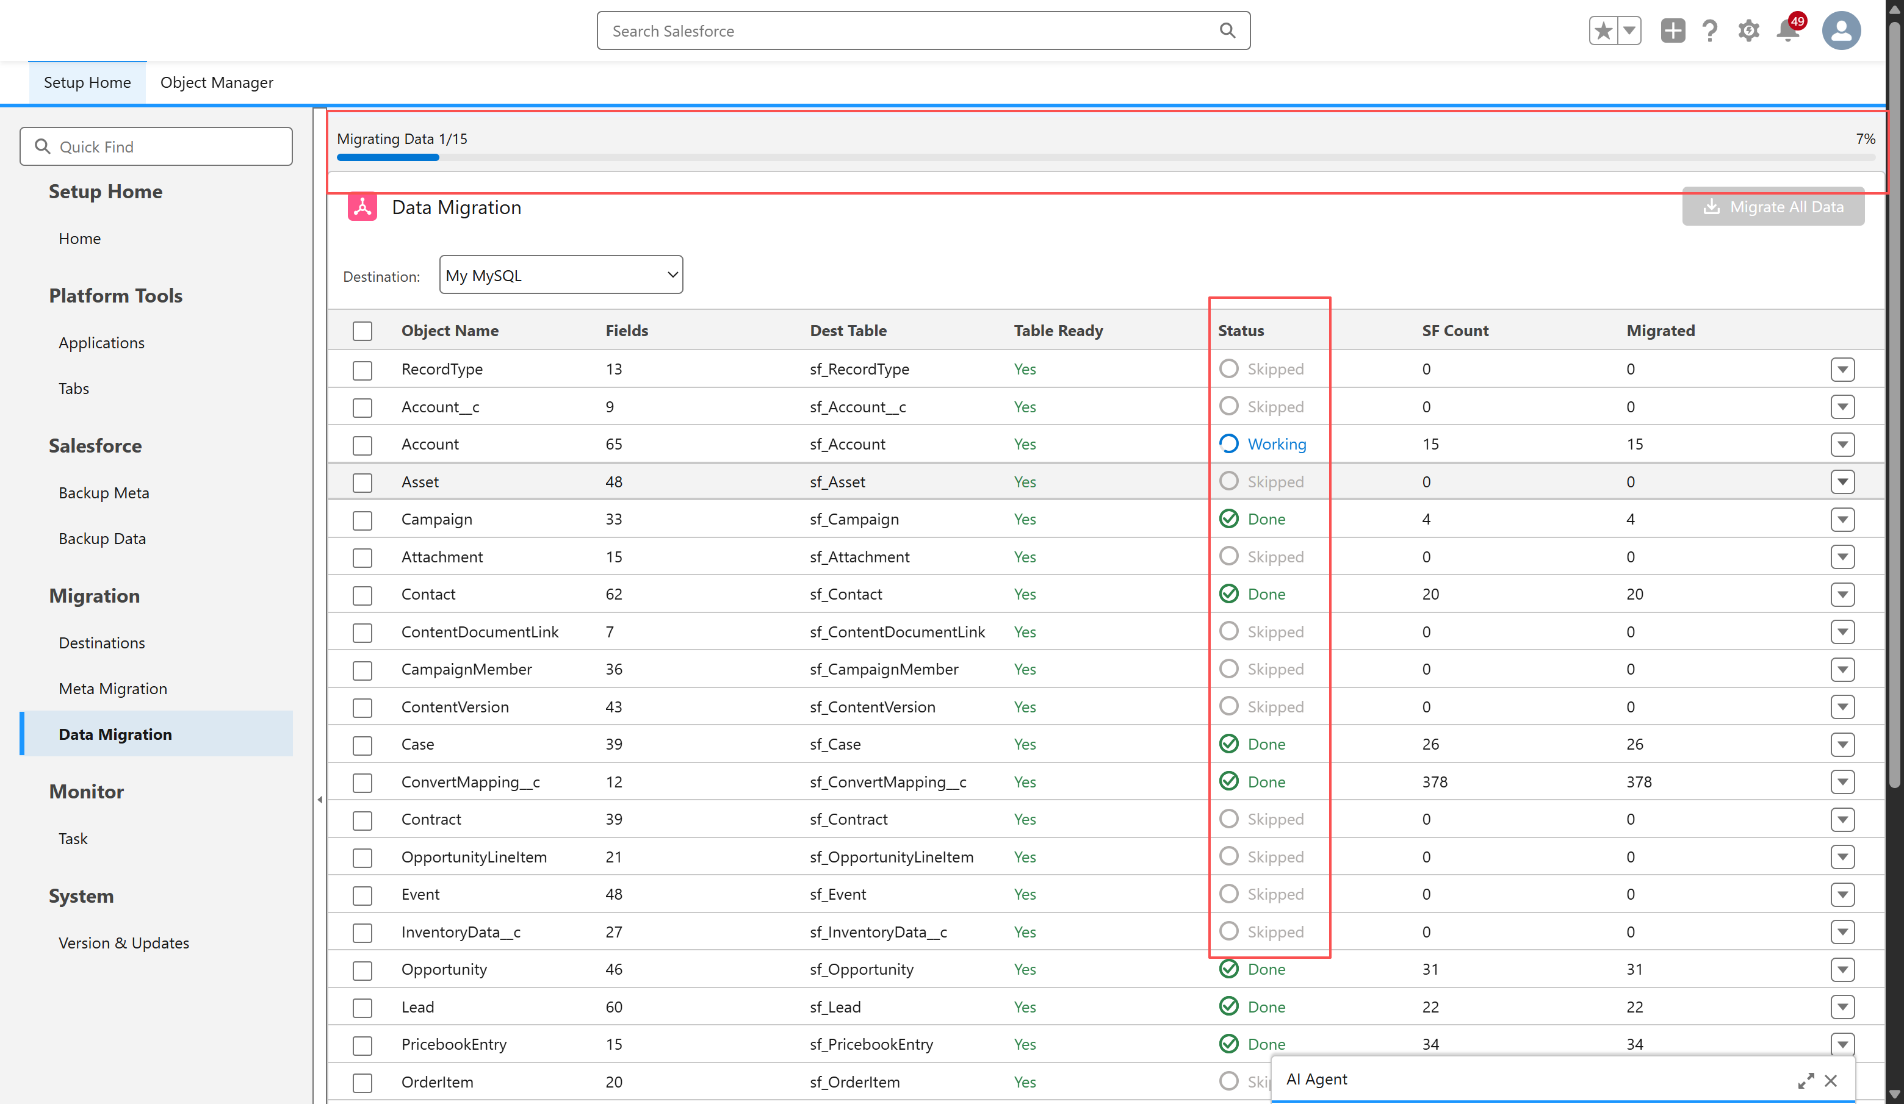Click in the Search Salesforce field
Image resolution: width=1904 pixels, height=1104 pixels.
pyautogui.click(x=923, y=31)
